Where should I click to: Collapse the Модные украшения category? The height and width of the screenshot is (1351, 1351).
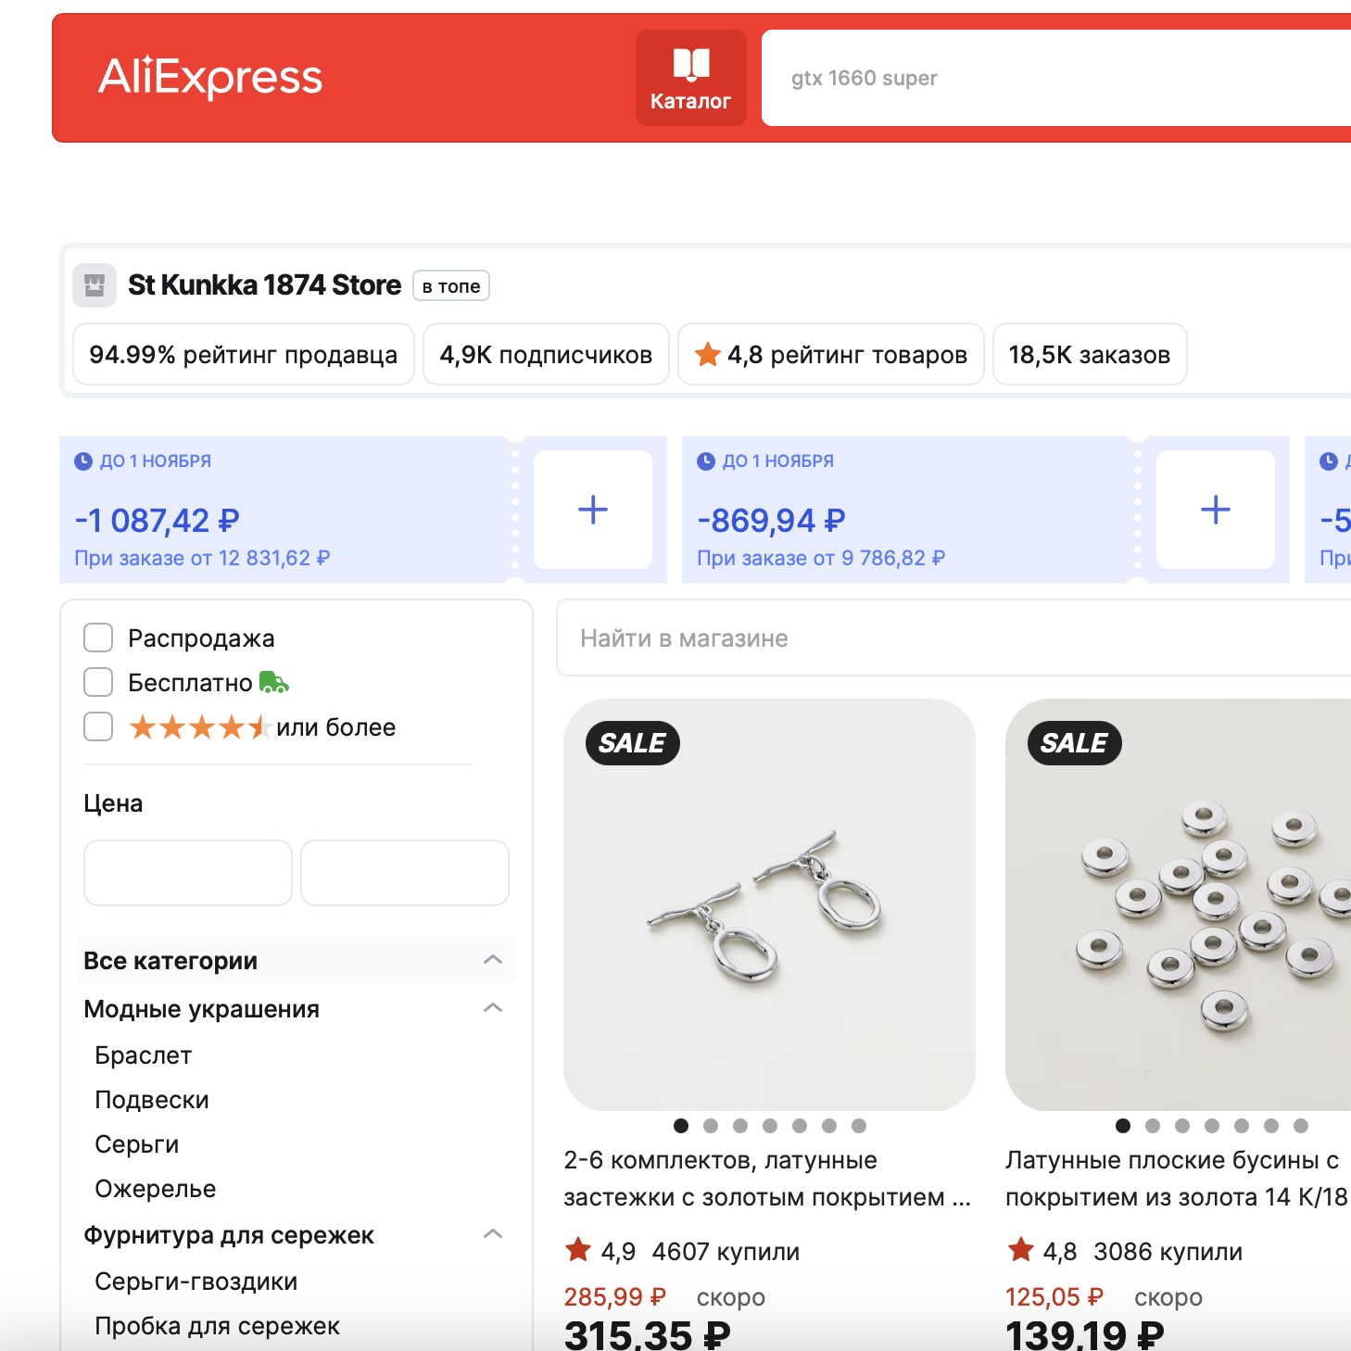[x=493, y=1008]
